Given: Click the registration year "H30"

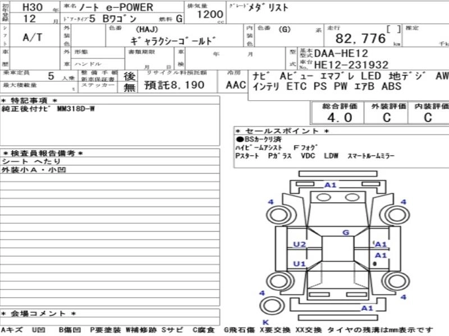Looking at the screenshot, I should (x=33, y=7).
